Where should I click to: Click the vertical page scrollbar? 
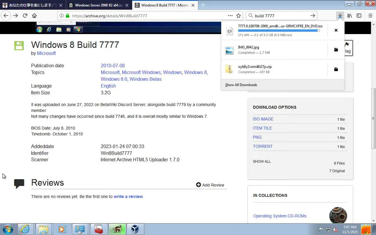(x=373, y=118)
